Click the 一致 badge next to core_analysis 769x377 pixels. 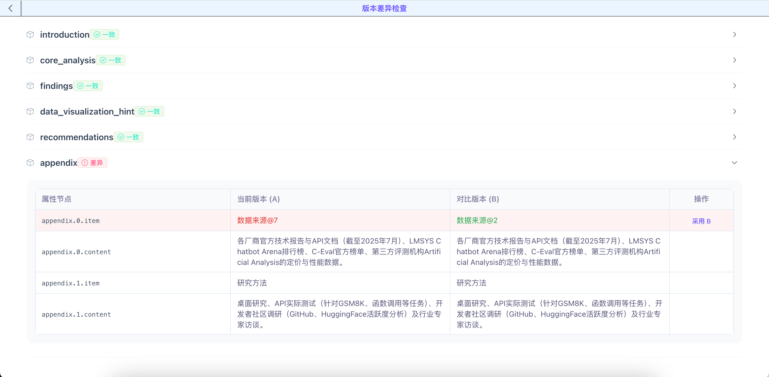point(111,60)
